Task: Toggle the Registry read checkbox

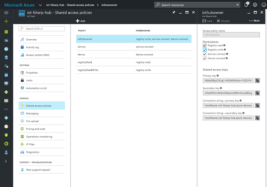Action: (204, 45)
